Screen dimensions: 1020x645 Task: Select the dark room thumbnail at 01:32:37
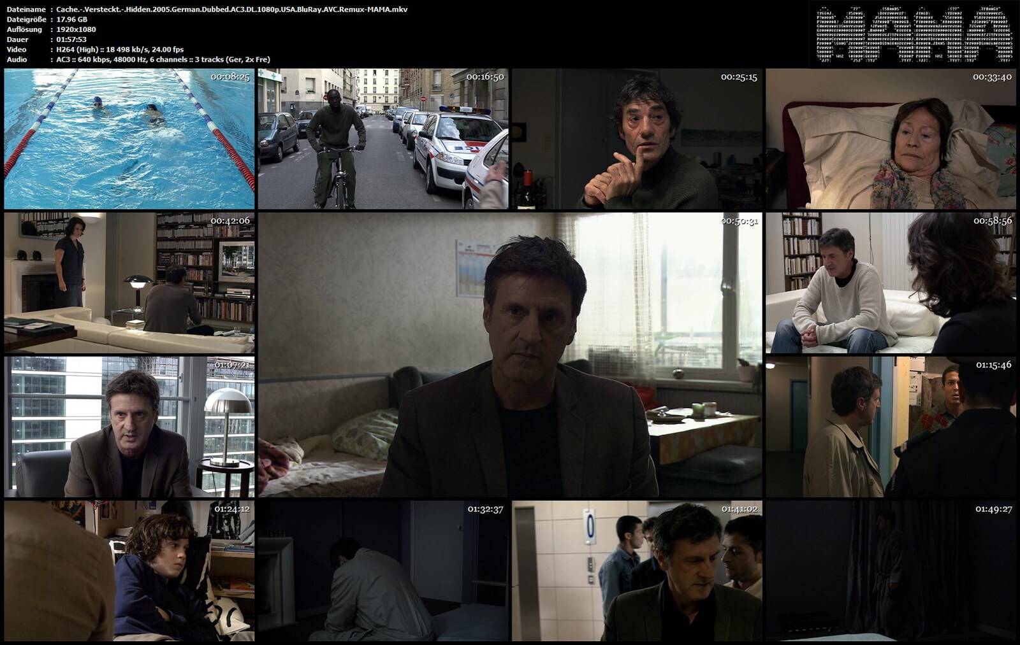(x=383, y=571)
